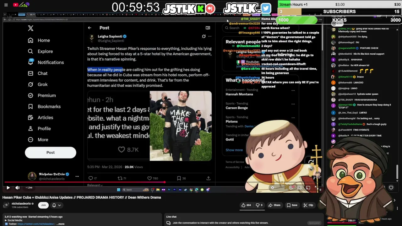Enter fullscreen on the video player
This screenshot has height=226, width=402.
317,188
